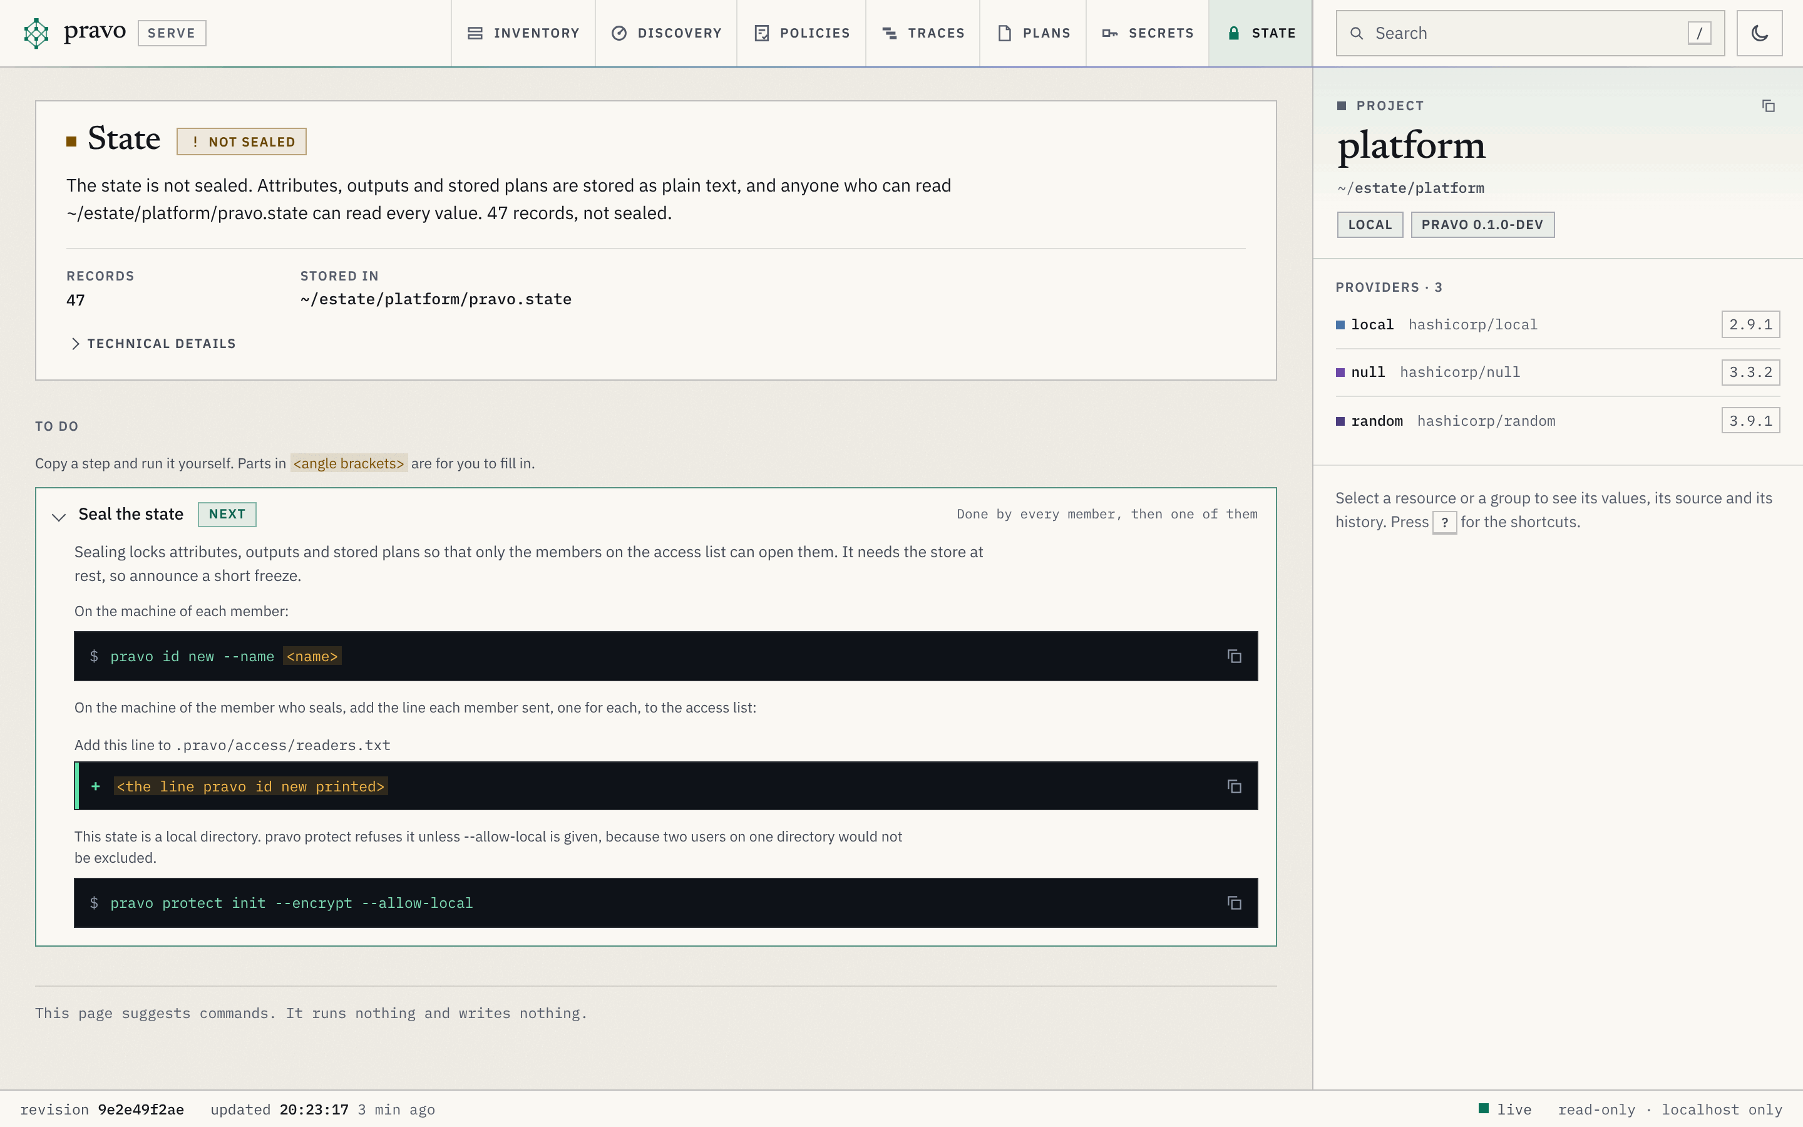Click the PRAVO 0.1.0-DEV tag
The height and width of the screenshot is (1127, 1803).
pos(1482,225)
